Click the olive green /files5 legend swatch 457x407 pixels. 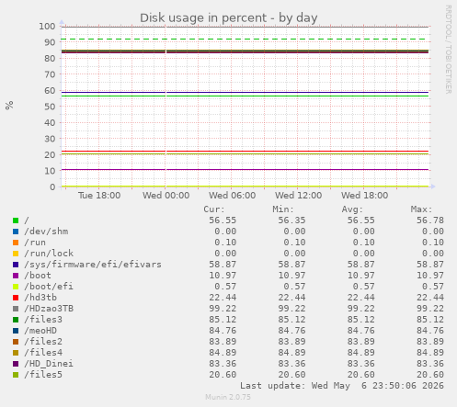(x=16, y=375)
